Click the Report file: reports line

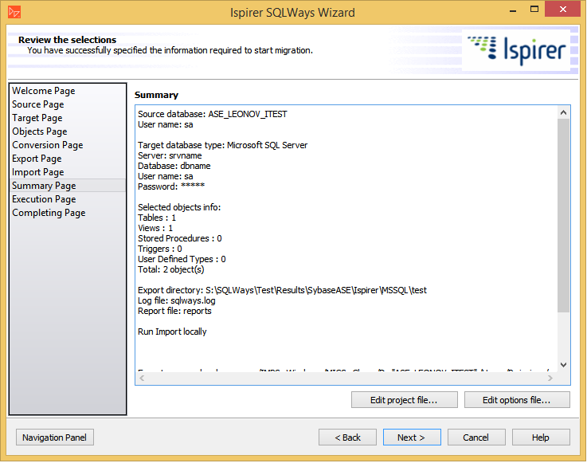point(174,311)
